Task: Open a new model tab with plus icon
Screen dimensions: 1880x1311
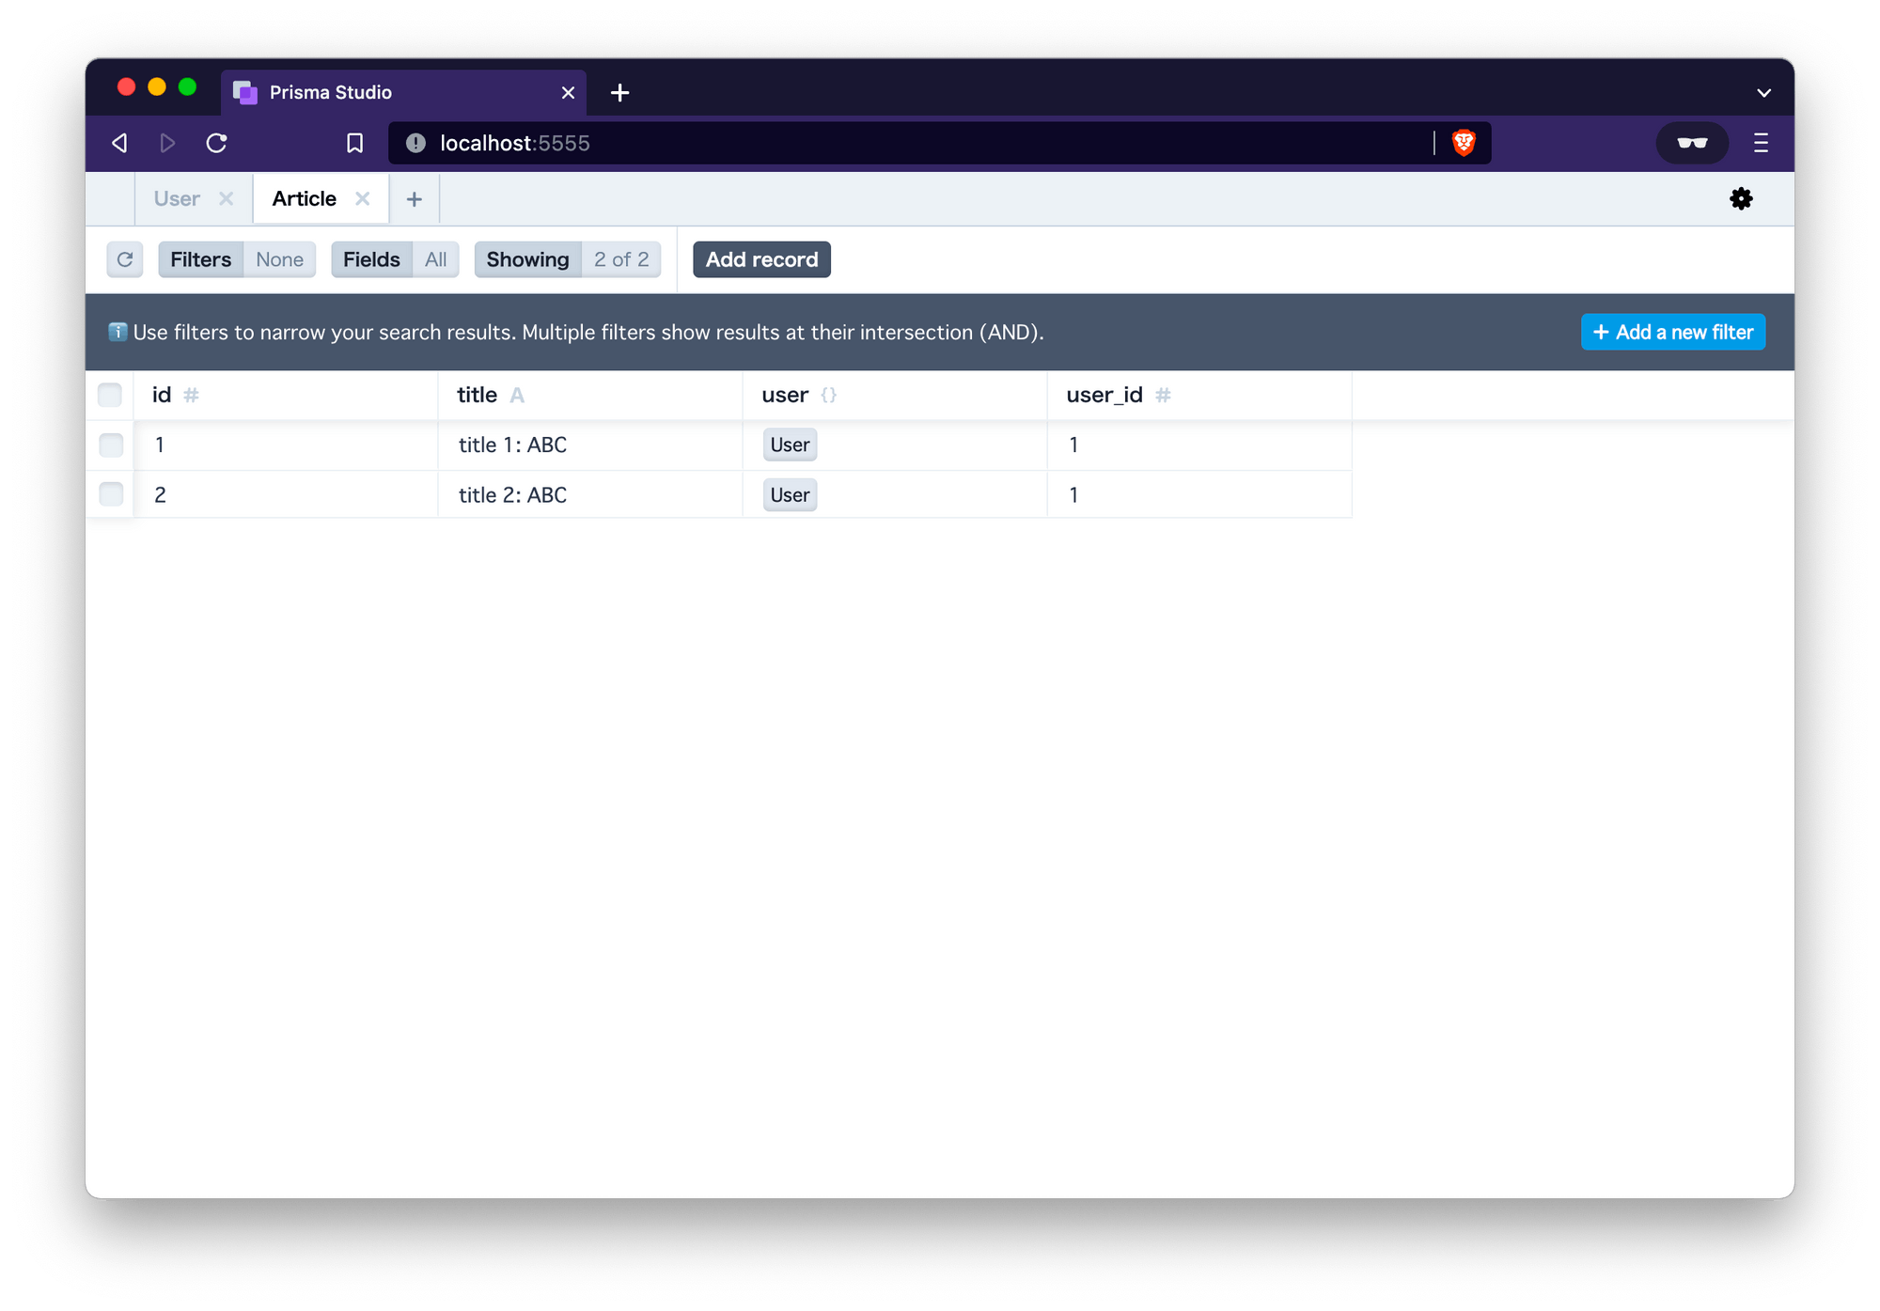Action: coord(414,199)
